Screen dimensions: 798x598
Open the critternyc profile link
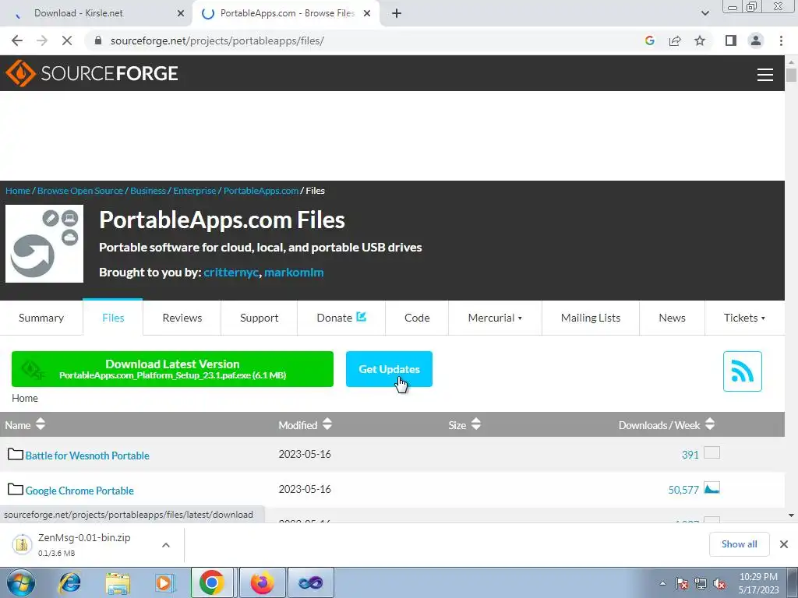tap(231, 273)
